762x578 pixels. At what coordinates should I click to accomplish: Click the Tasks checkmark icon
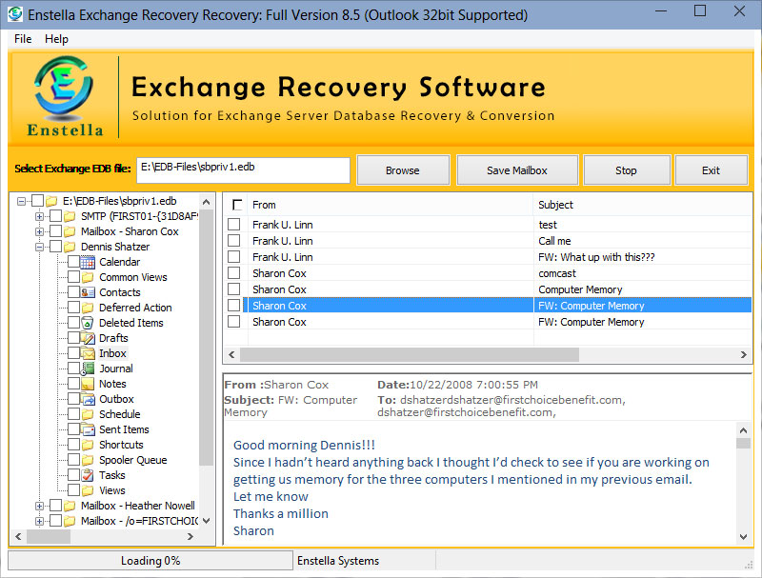88,475
